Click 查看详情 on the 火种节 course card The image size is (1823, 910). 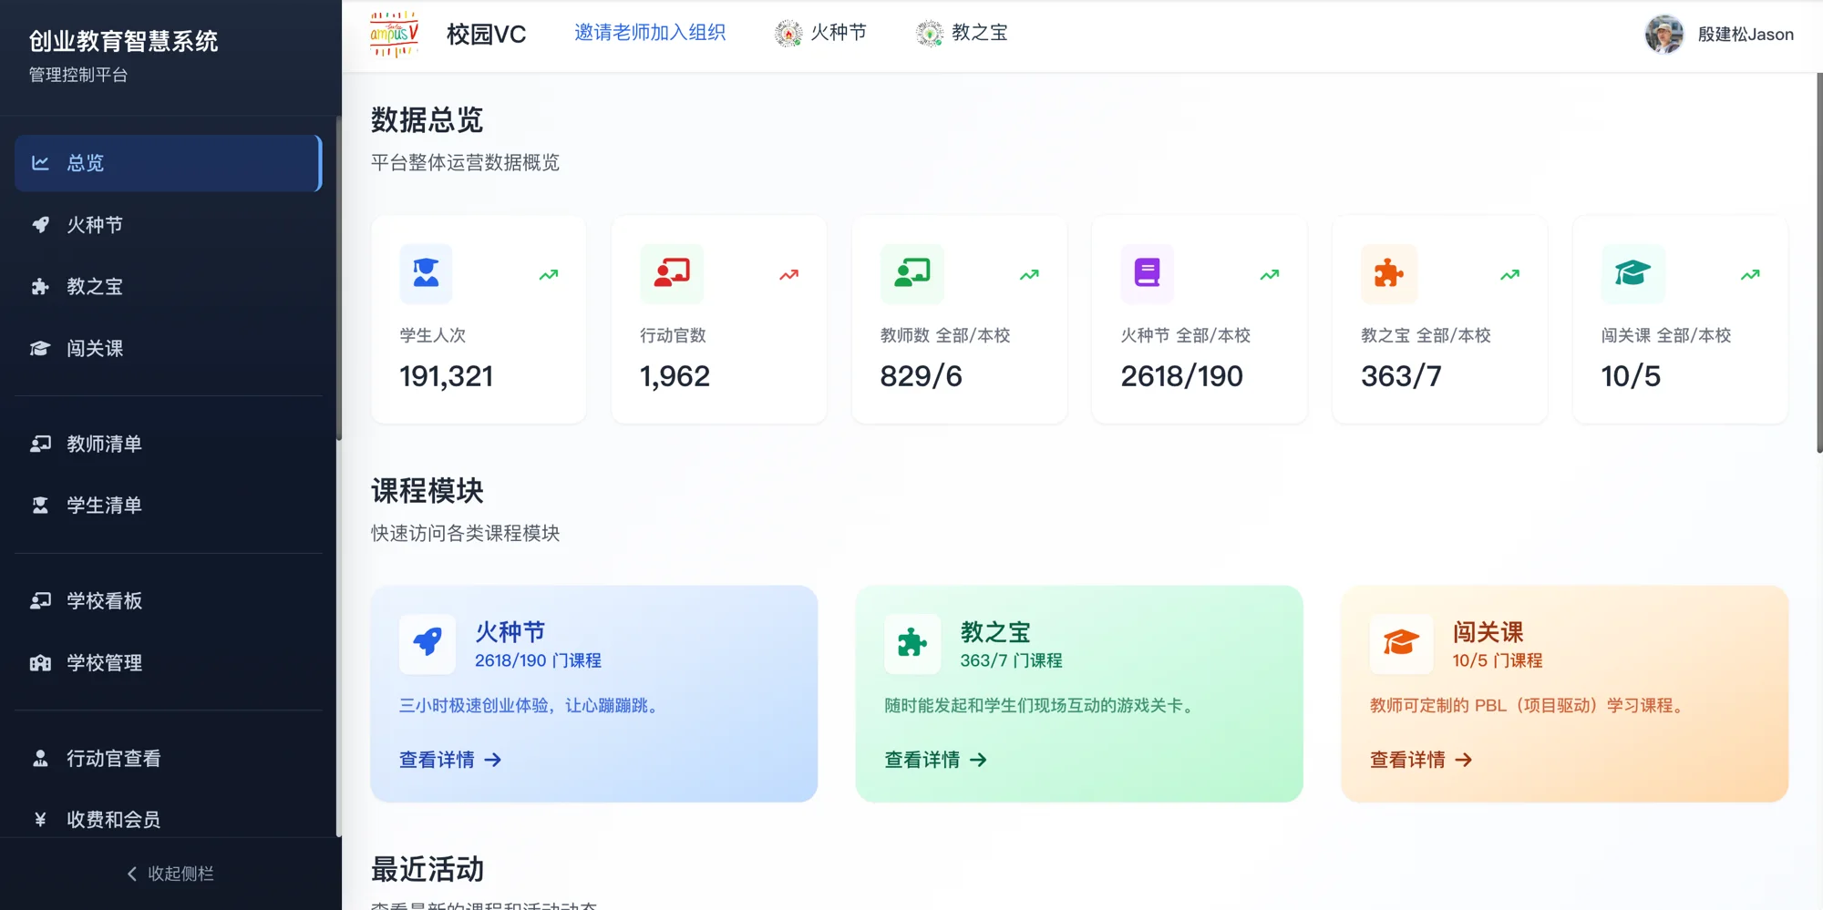click(x=450, y=760)
